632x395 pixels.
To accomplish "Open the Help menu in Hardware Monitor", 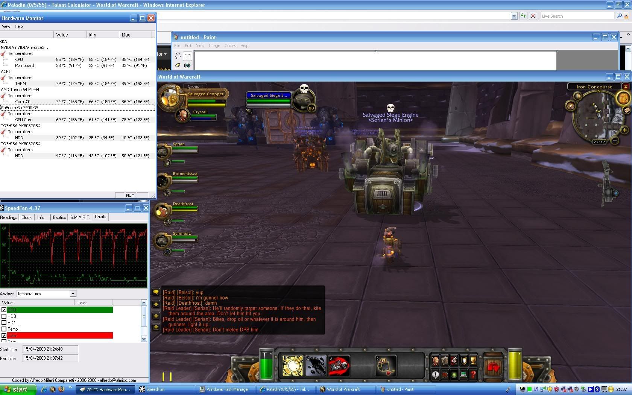I will click(19, 26).
